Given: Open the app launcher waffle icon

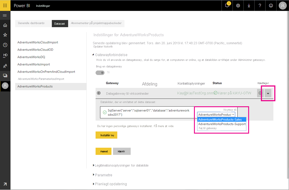Looking at the screenshot, I should 5,5.
